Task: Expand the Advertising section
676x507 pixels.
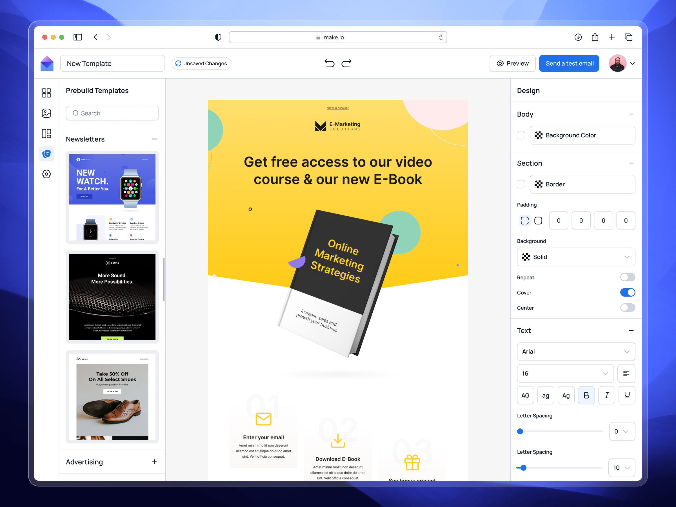Action: pos(155,462)
